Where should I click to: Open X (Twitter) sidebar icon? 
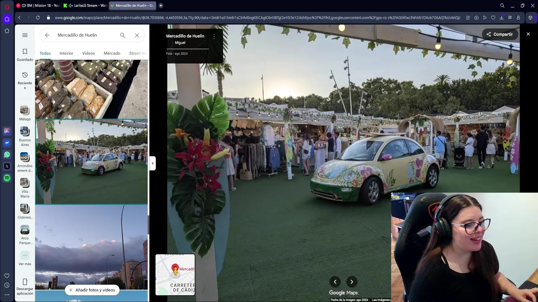7,167
